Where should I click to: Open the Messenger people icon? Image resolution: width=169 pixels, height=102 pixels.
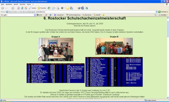[x=71, y=8]
